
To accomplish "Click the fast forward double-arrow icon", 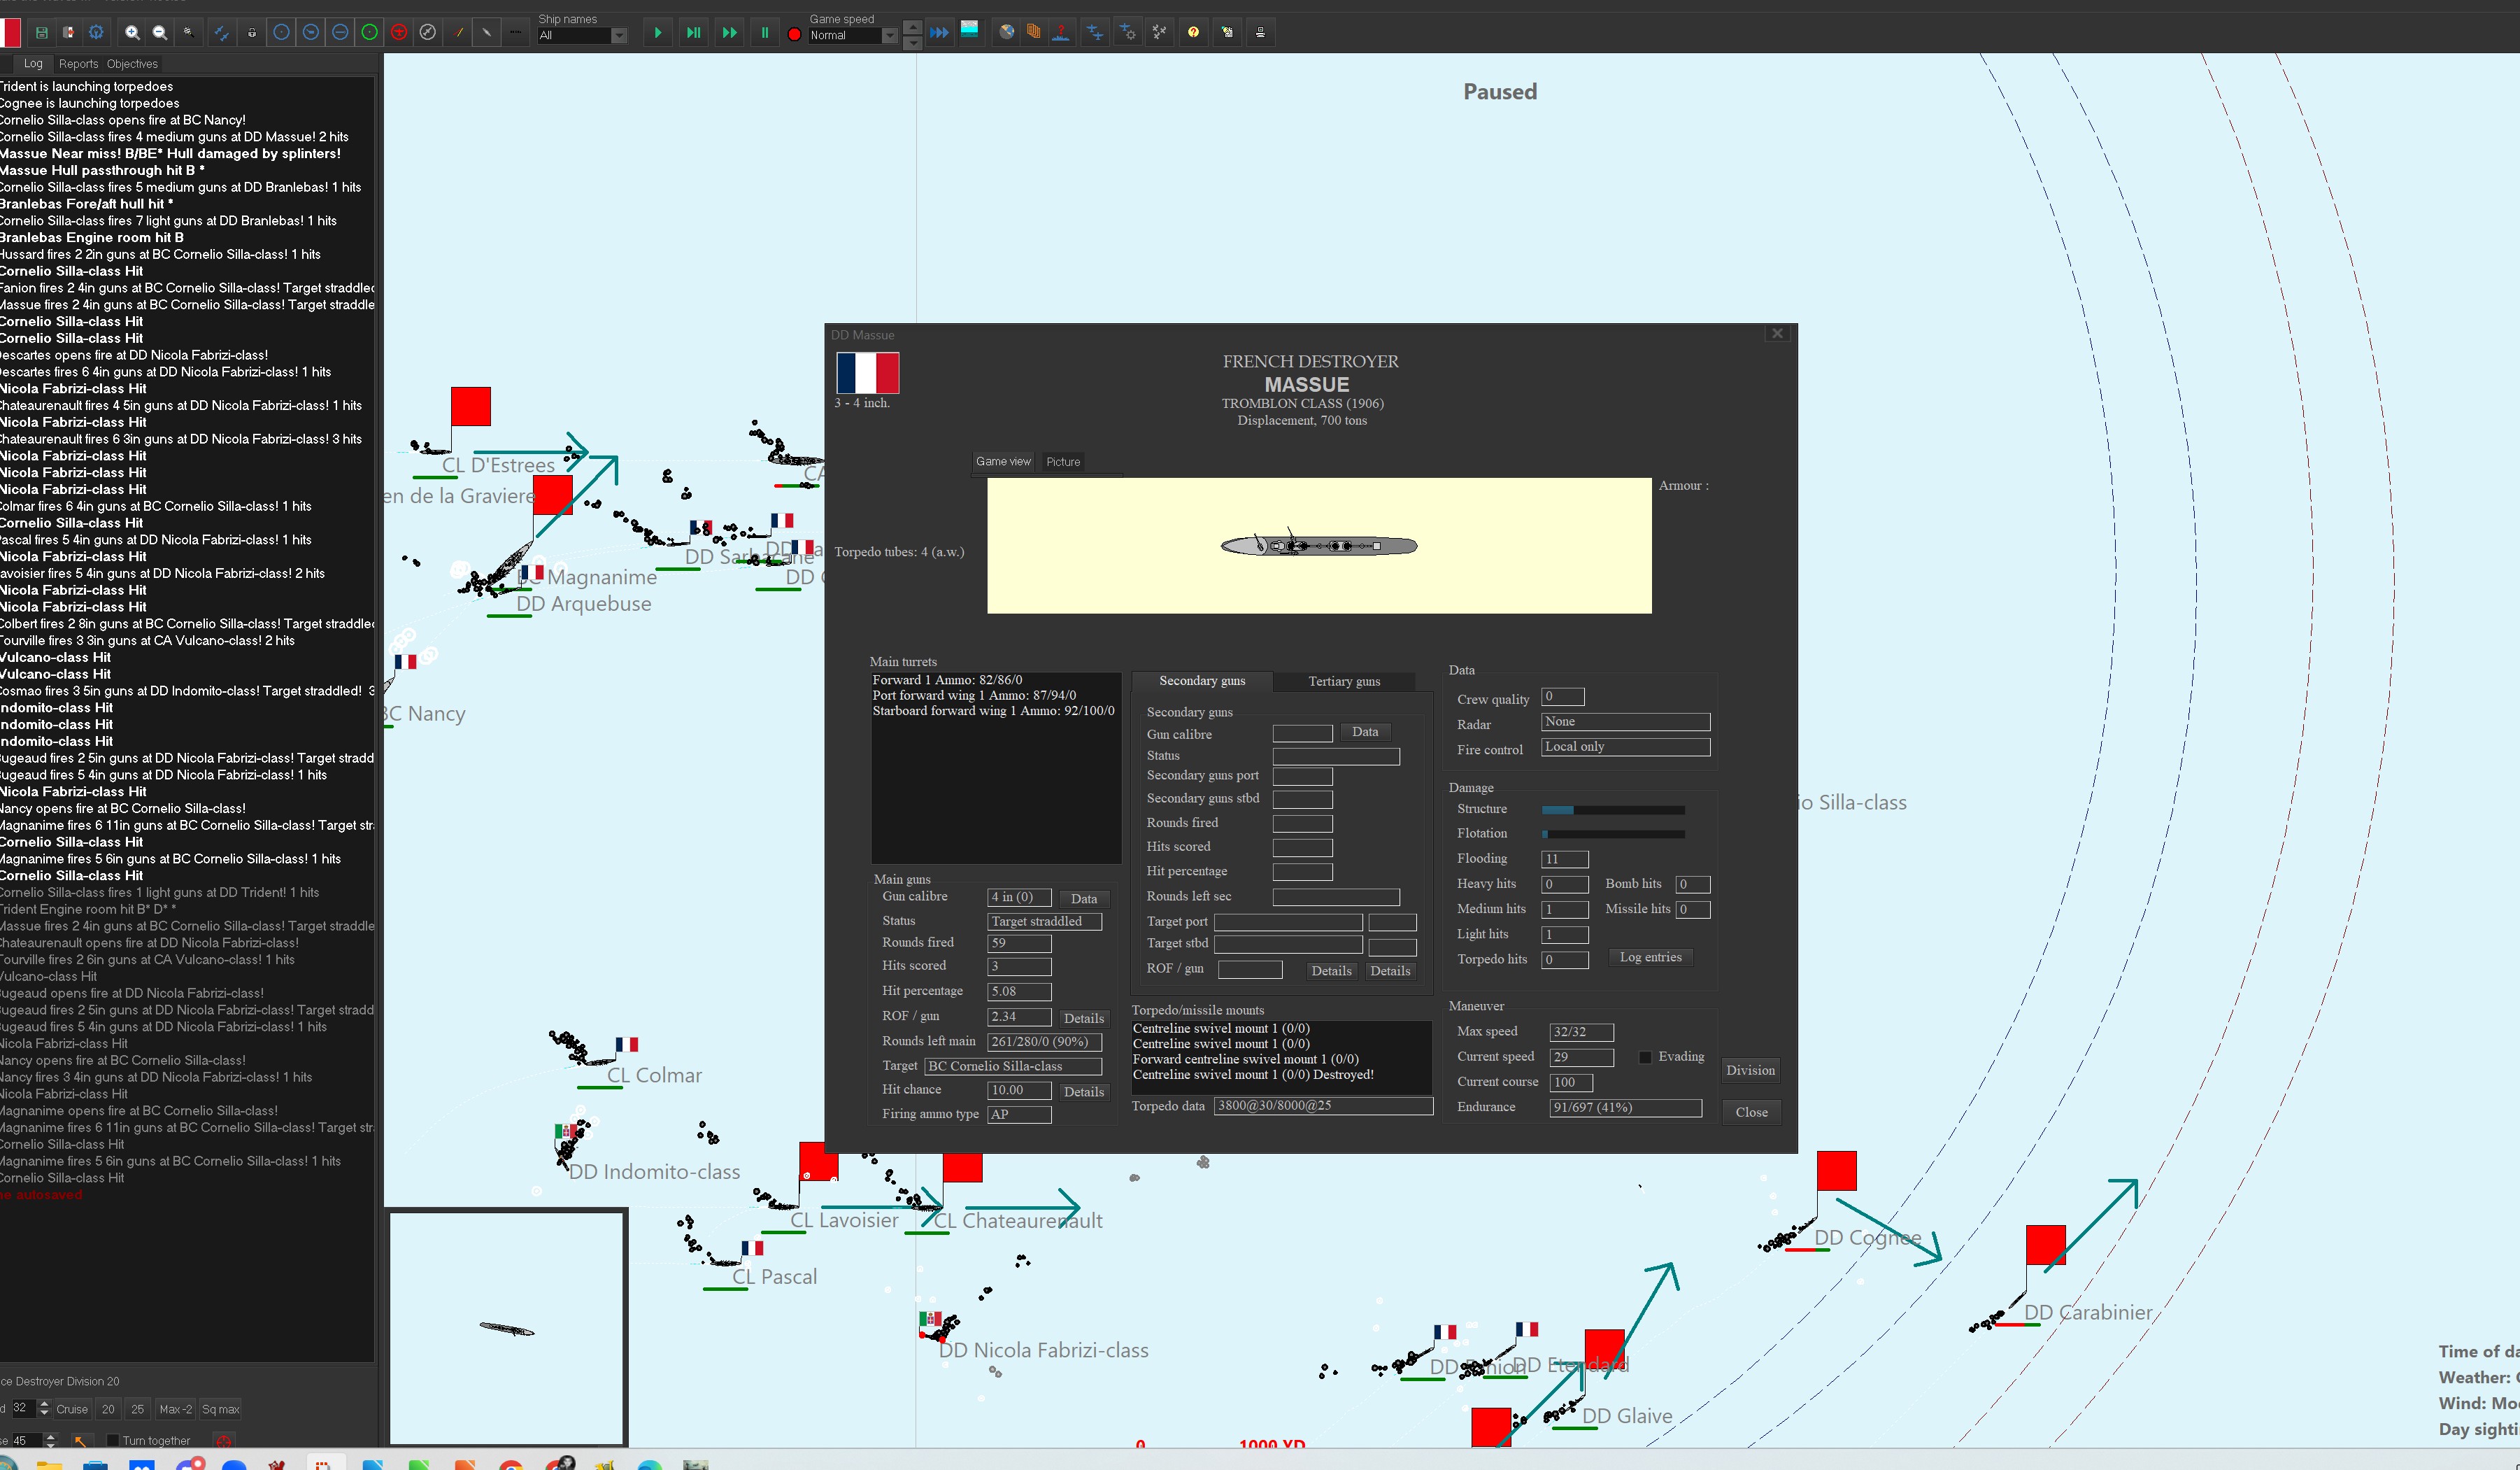I will [x=729, y=33].
